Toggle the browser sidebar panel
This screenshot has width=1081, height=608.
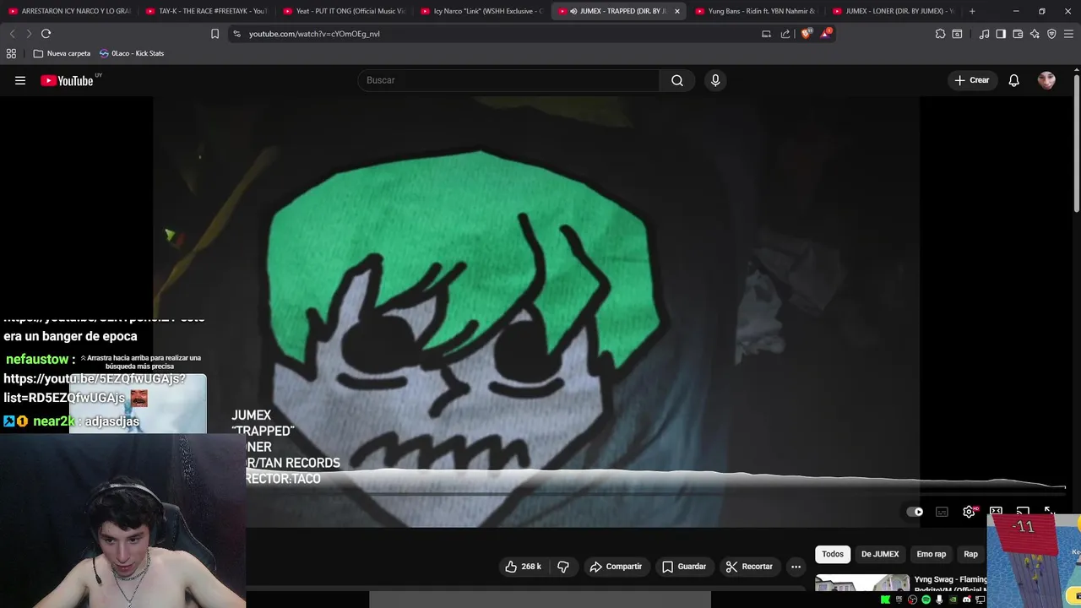(x=1001, y=34)
